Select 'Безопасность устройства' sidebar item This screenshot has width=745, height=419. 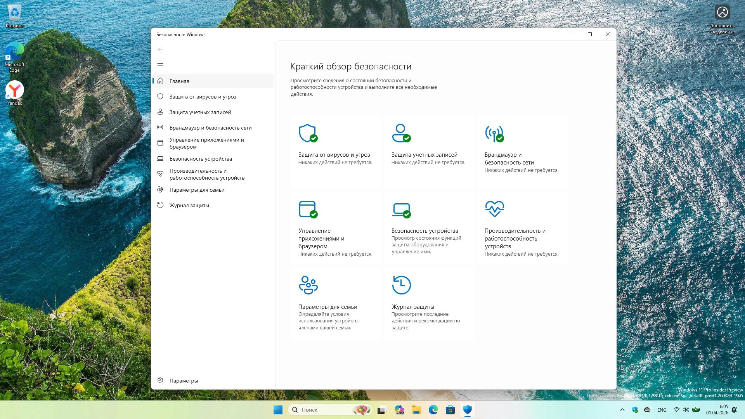point(201,159)
